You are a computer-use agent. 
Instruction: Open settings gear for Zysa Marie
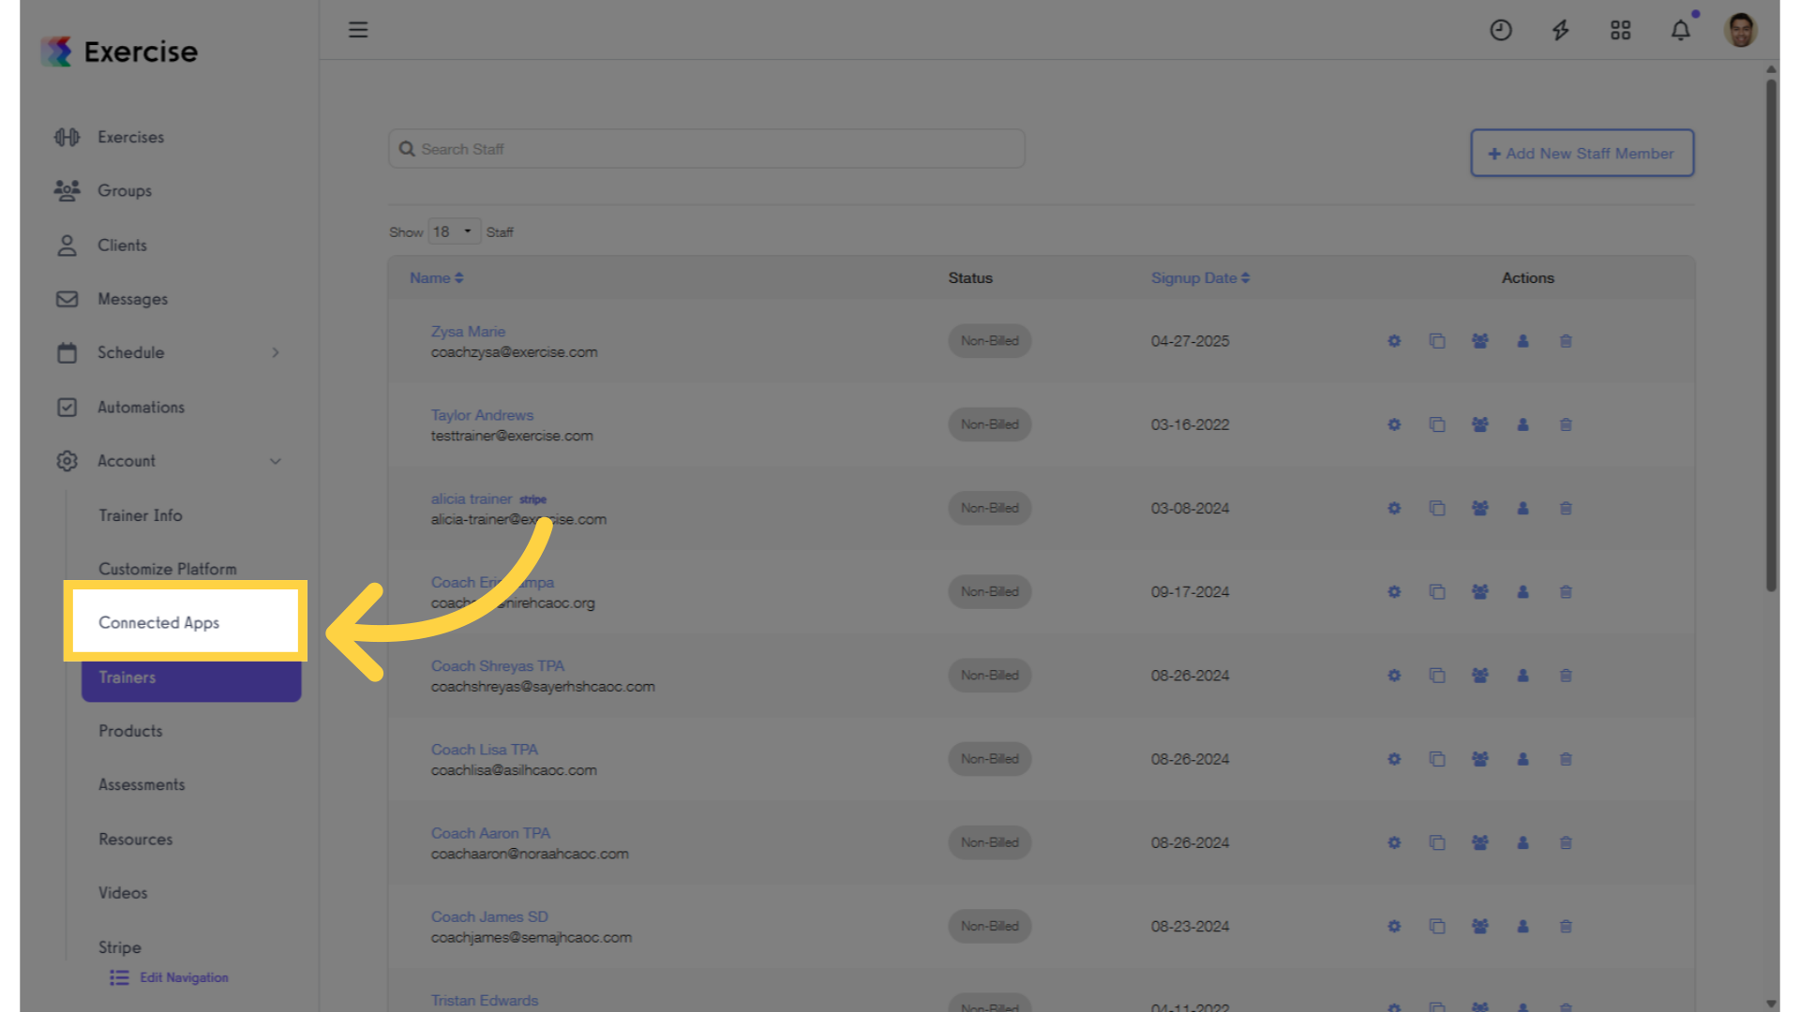pos(1394,341)
